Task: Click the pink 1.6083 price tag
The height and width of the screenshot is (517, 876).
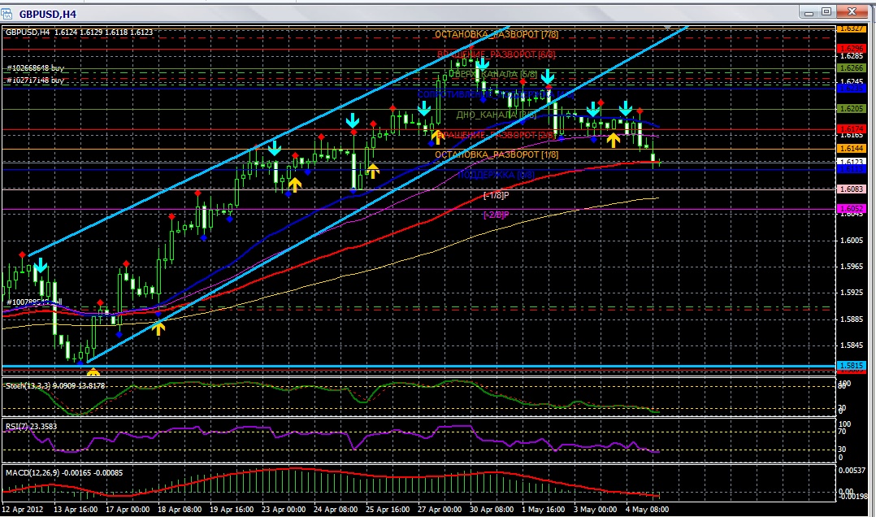Action: 851,189
